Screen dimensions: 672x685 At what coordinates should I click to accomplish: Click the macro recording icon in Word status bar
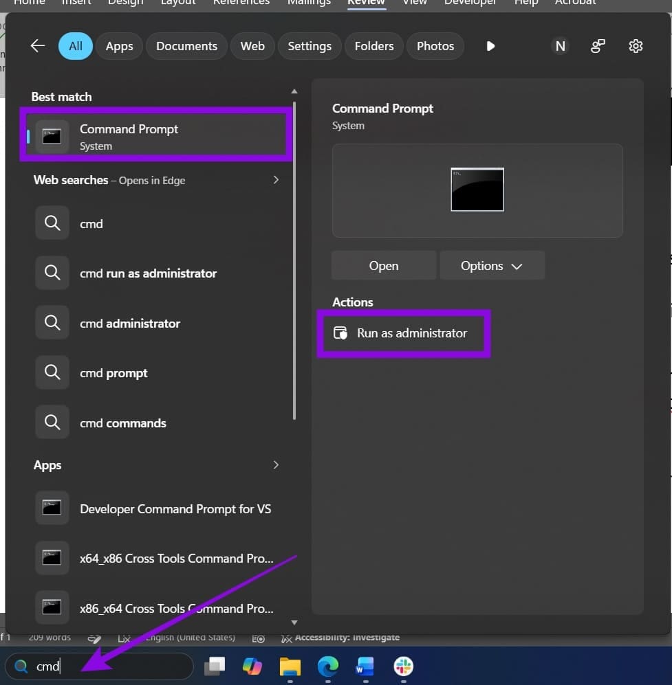pyautogui.click(x=259, y=638)
